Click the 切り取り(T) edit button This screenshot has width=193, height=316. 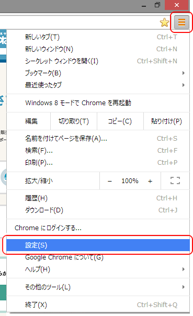74,121
